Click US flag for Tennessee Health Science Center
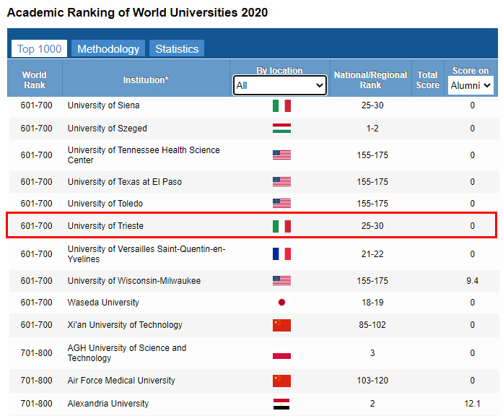This screenshot has width=503, height=416. pyautogui.click(x=281, y=155)
